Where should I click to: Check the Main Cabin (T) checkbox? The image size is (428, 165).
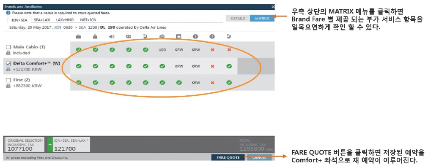[x=8, y=47]
